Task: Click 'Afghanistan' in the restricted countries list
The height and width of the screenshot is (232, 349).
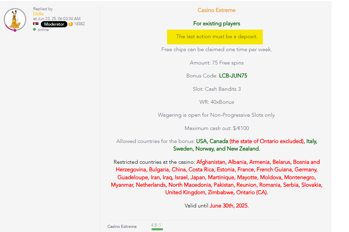Action: point(211,162)
